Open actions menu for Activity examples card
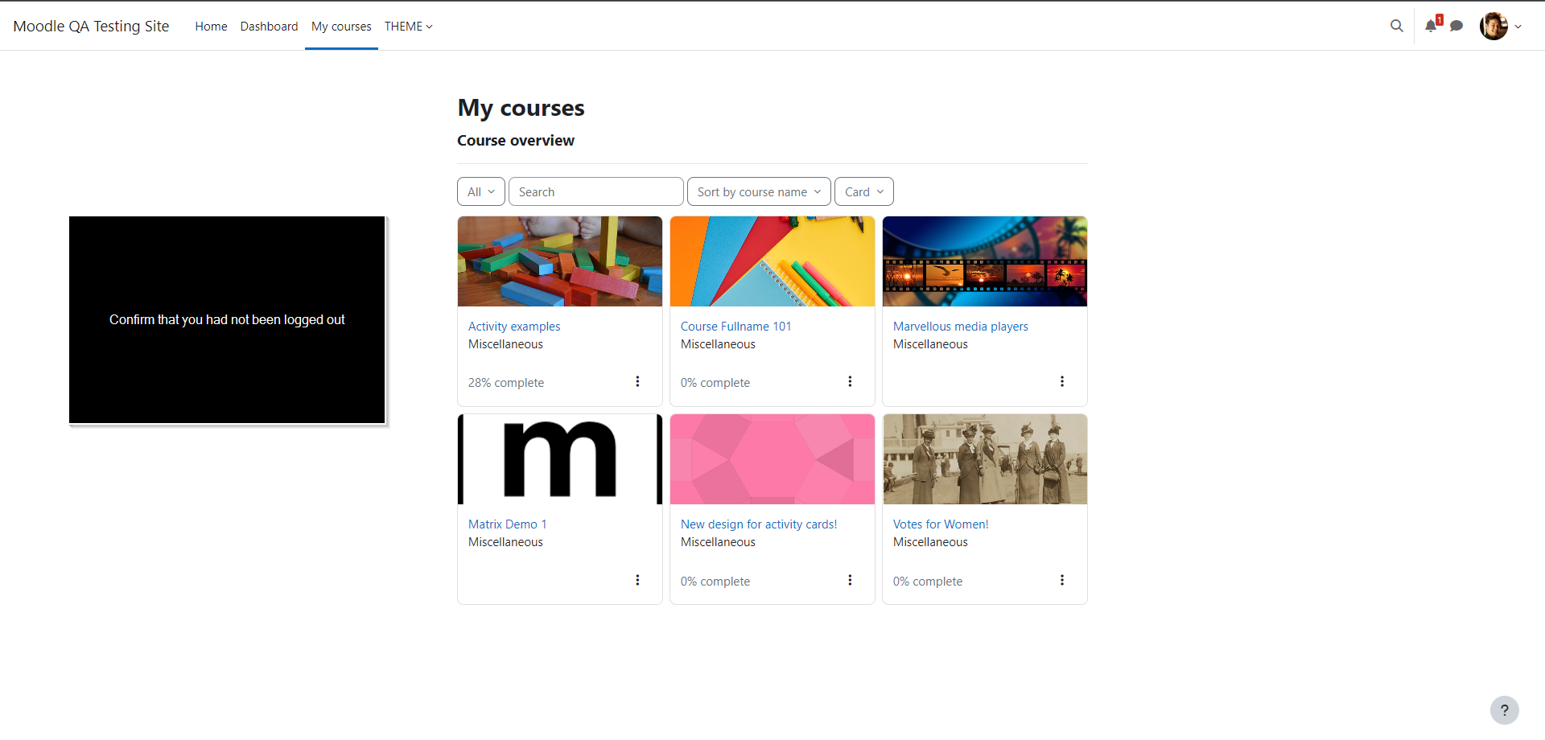This screenshot has width=1545, height=740. click(x=637, y=381)
